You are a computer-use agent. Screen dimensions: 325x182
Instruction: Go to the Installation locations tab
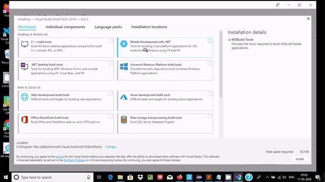coord(149,27)
